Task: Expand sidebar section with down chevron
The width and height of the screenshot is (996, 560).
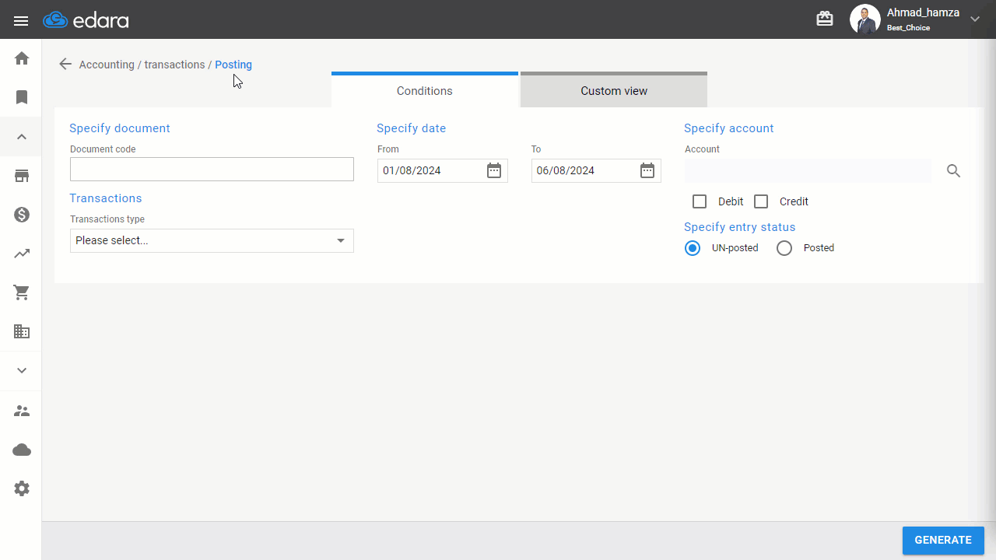Action: [22, 370]
